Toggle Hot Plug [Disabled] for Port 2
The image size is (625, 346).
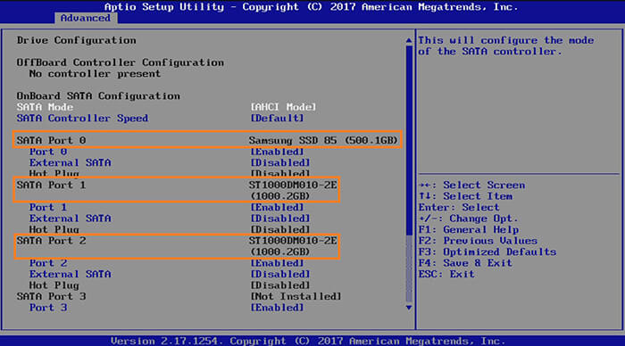280,285
